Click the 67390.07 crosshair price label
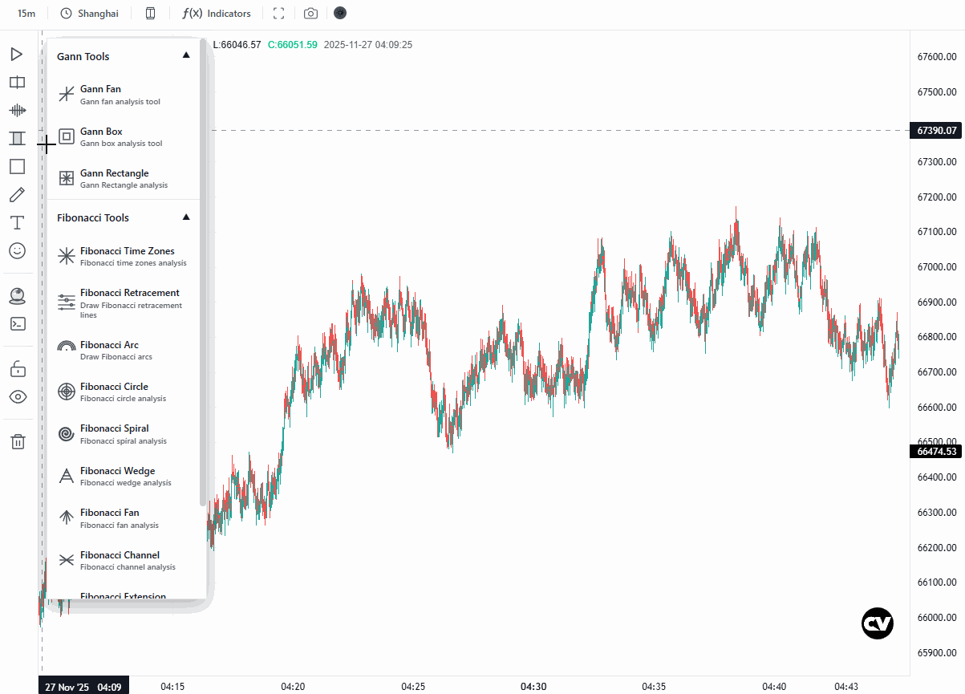 pyautogui.click(x=935, y=130)
